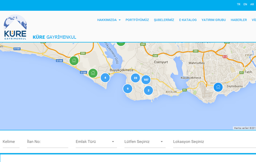The width and height of the screenshot is (256, 162).
Task: Click the HABERLER link
Action: point(239,20)
